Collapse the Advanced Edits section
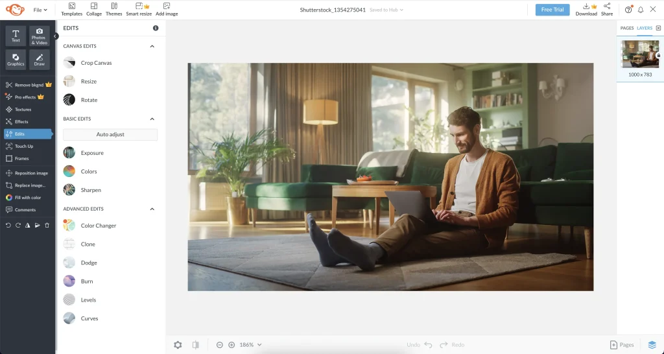664x354 pixels. [x=152, y=209]
